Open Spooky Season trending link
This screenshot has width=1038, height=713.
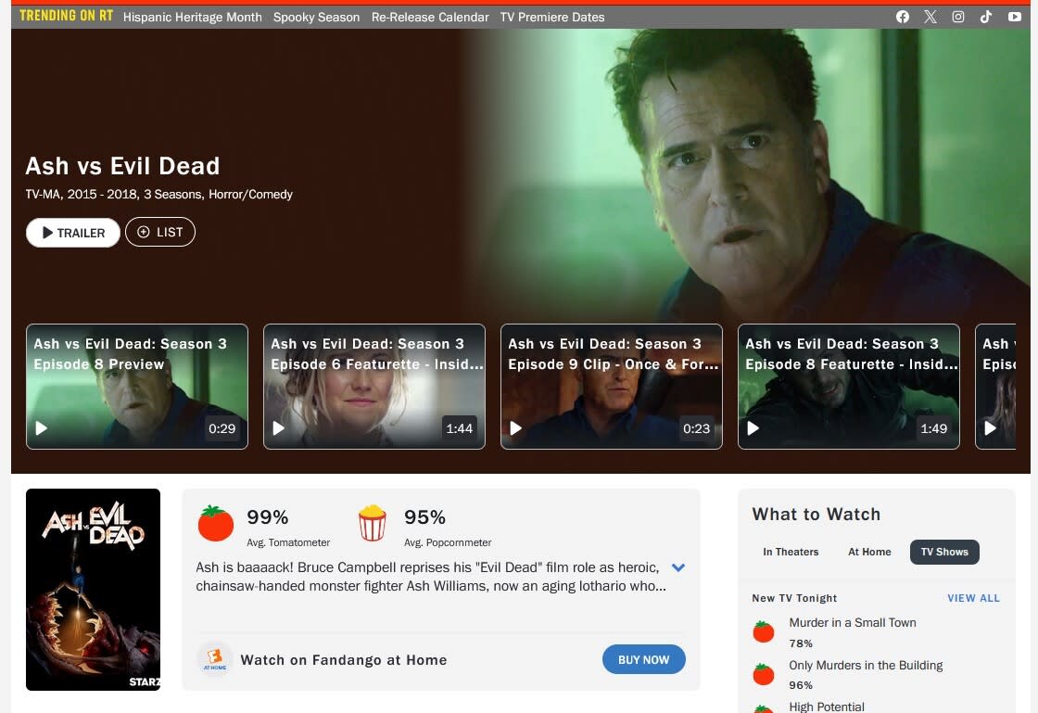(x=316, y=18)
